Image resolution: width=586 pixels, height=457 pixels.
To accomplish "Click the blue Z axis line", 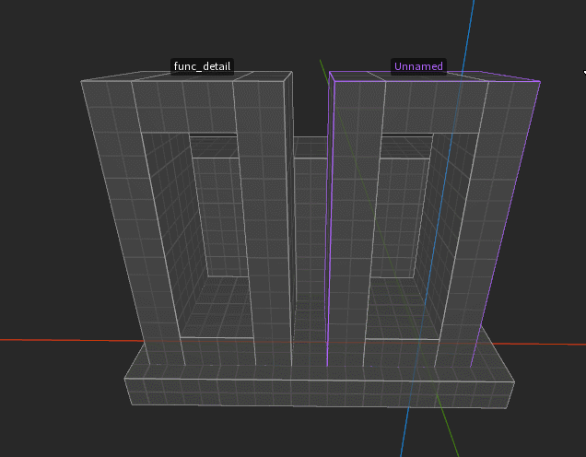I will (x=469, y=29).
